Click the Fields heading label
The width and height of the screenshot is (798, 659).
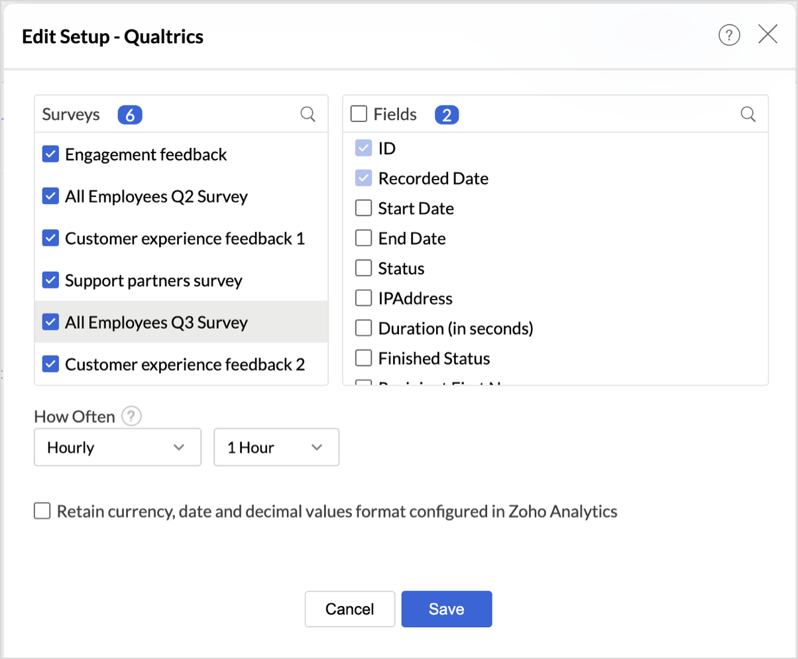coord(395,115)
